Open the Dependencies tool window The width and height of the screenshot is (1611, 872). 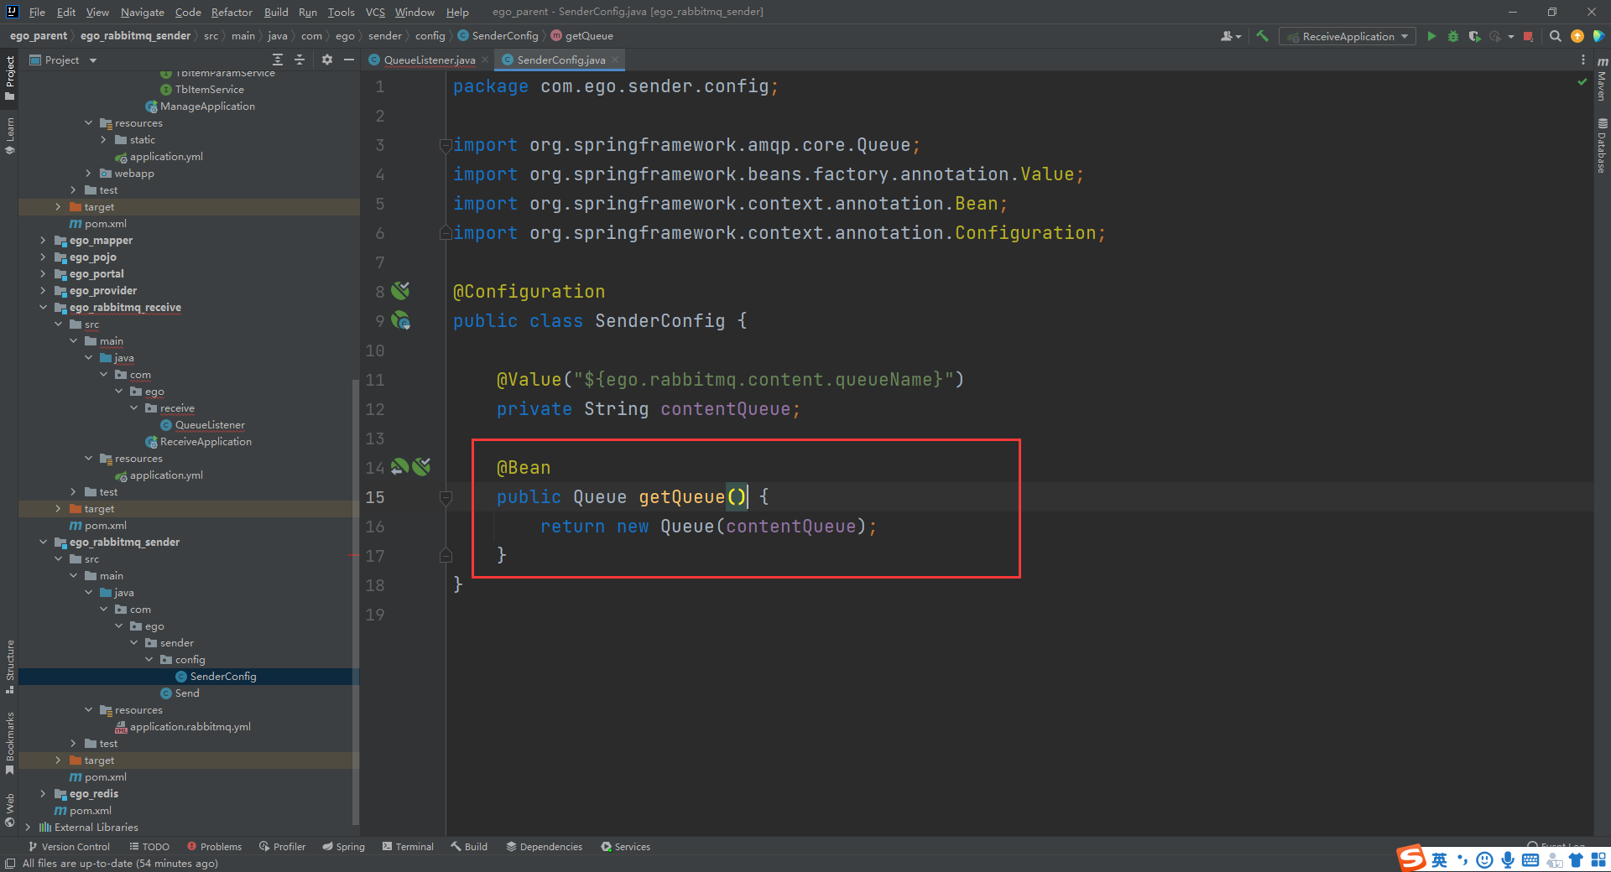tap(544, 847)
